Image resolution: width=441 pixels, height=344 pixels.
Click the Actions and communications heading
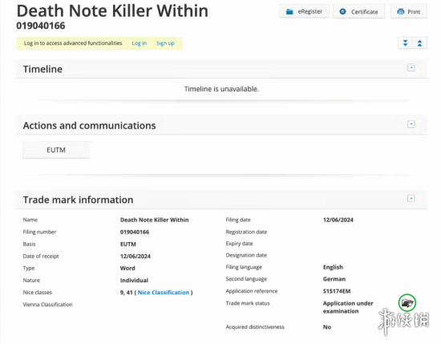(x=90, y=126)
